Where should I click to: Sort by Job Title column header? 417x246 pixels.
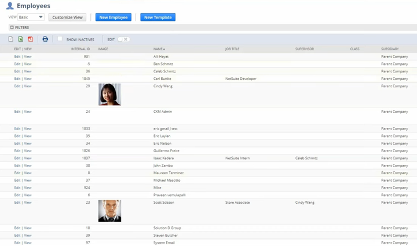coord(232,49)
